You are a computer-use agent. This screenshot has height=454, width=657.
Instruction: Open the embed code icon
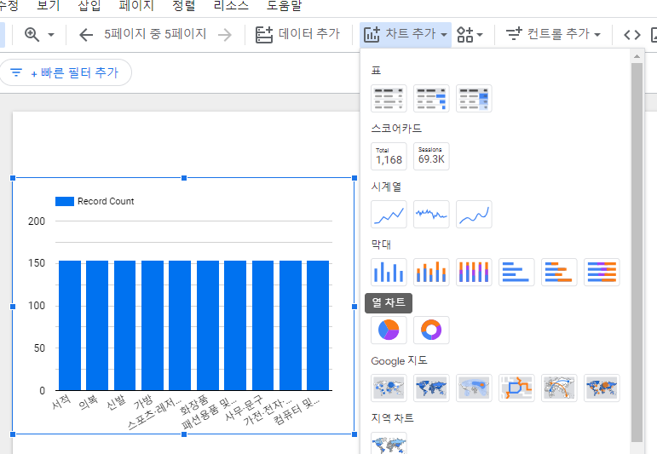click(x=631, y=34)
